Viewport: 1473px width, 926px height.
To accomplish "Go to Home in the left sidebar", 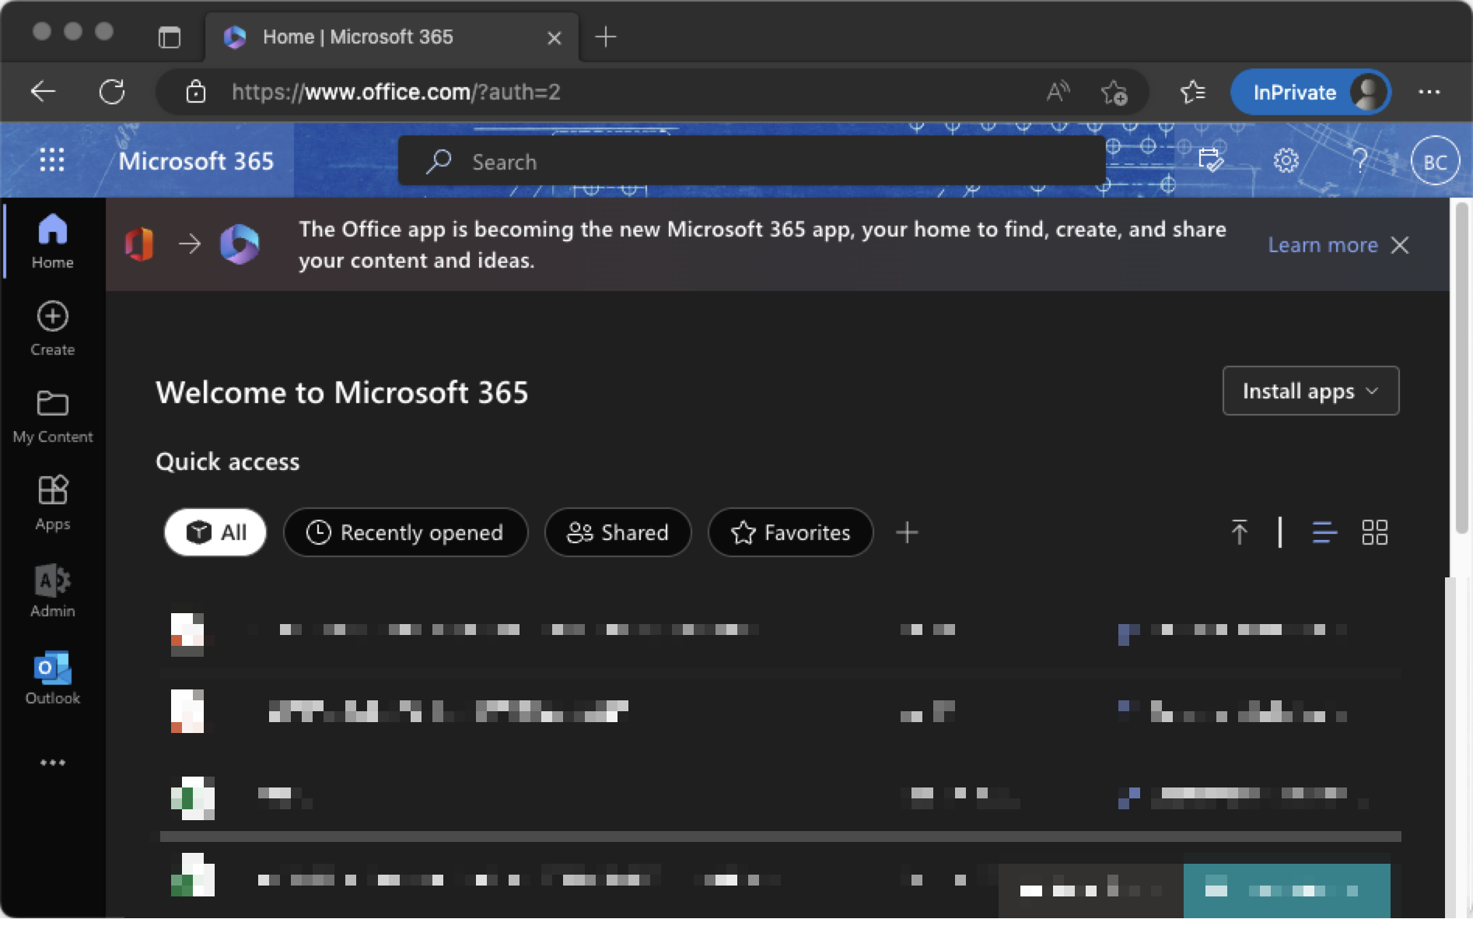I will (x=52, y=241).
